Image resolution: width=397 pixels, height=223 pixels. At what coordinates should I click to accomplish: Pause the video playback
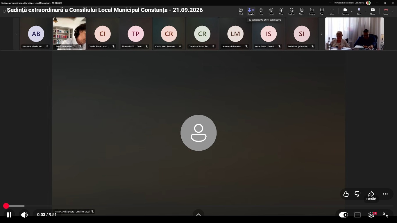tap(9, 215)
